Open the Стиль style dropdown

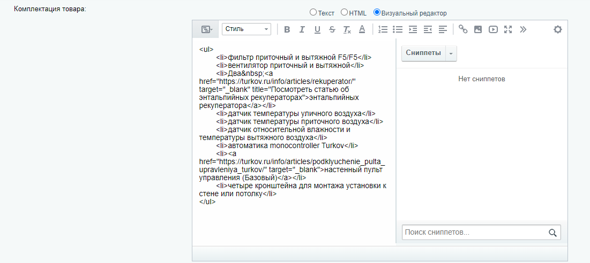click(x=247, y=29)
